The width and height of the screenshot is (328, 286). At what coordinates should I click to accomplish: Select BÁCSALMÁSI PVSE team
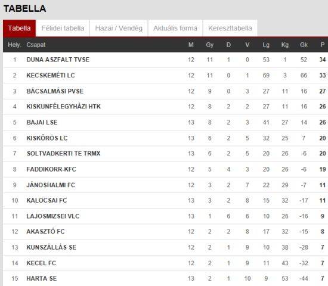55,91
